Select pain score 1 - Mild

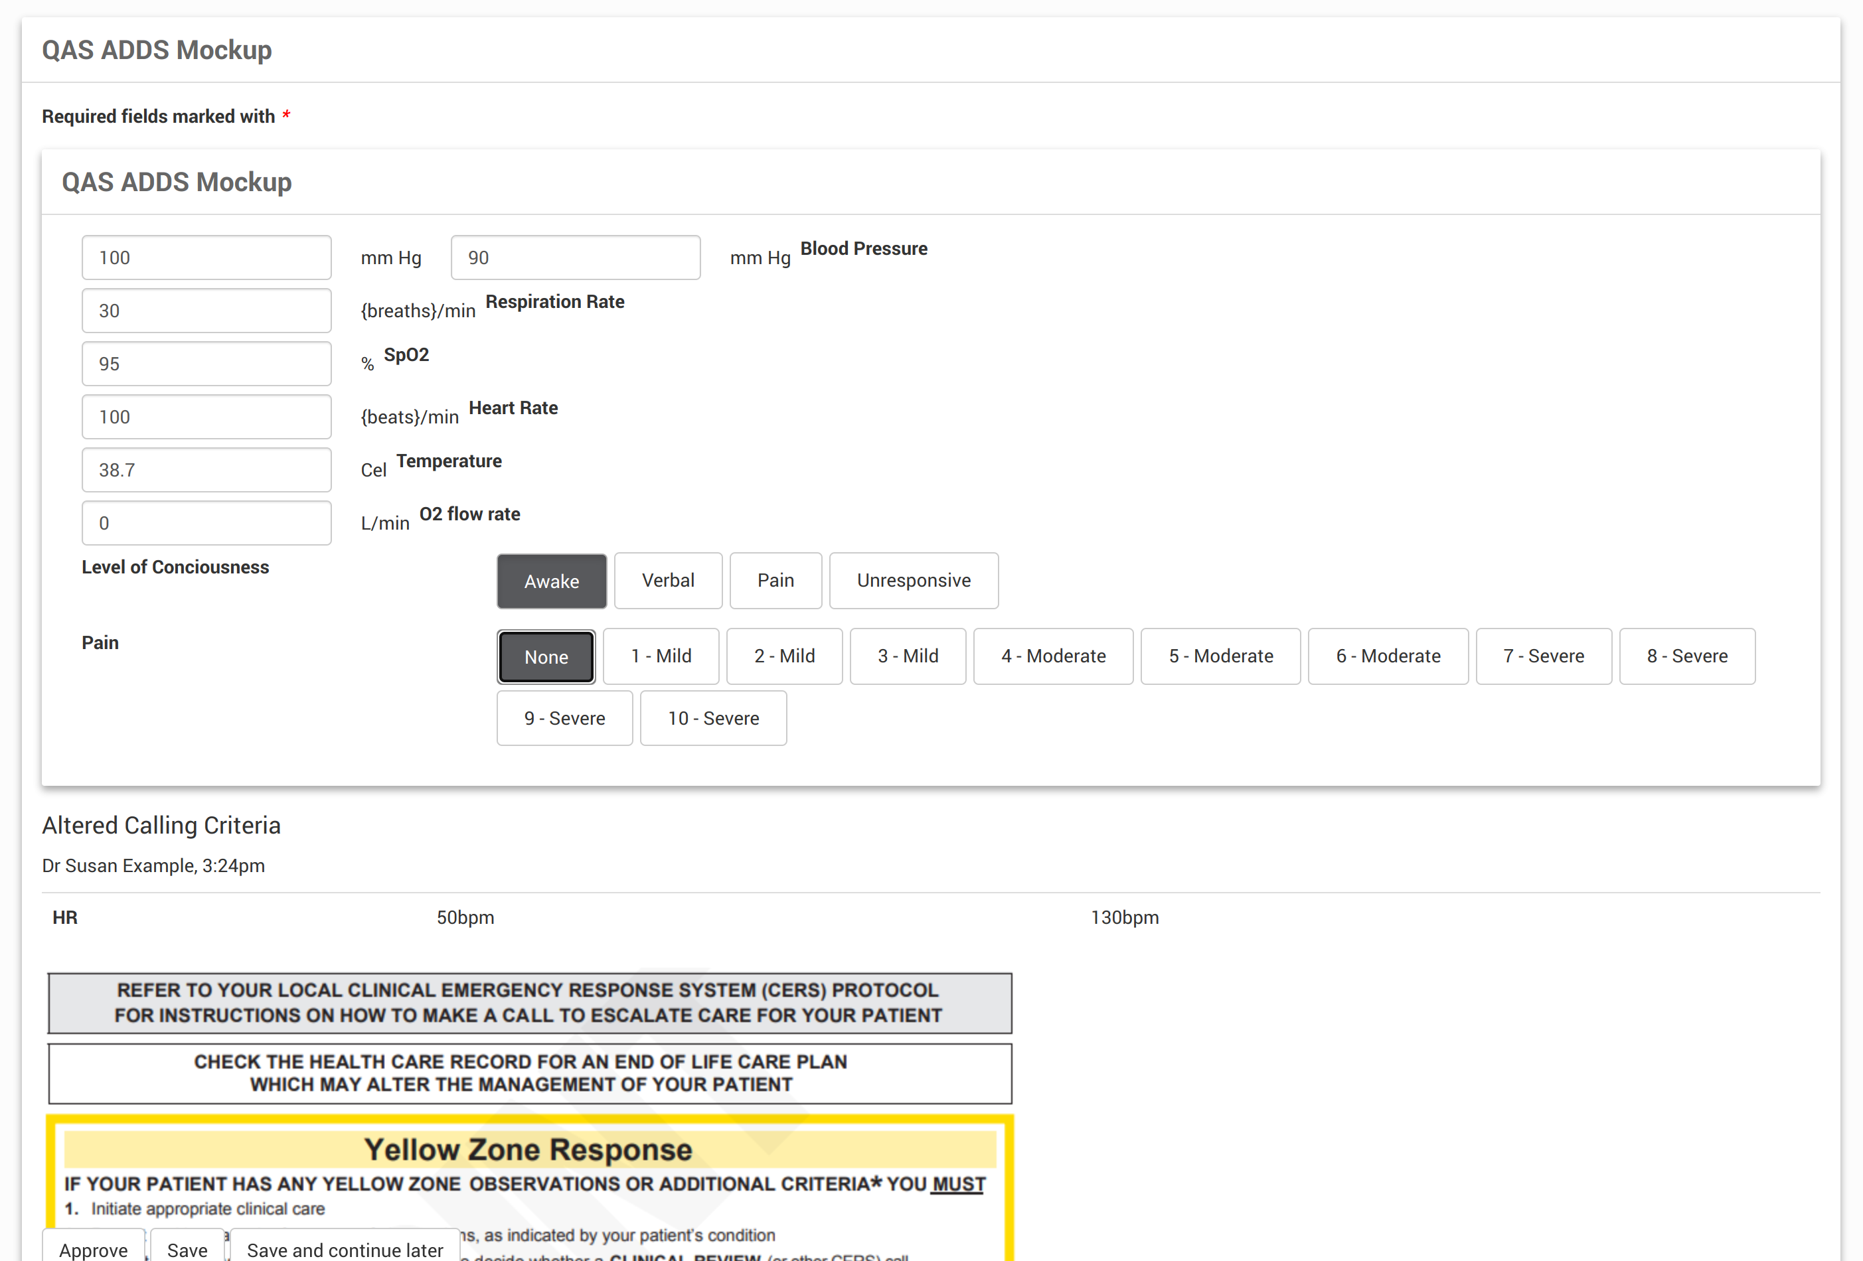(661, 656)
